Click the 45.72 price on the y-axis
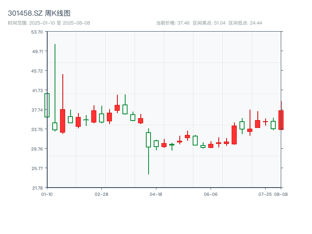Image resolution: width=312 pixels, height=234 pixels. coord(37,71)
